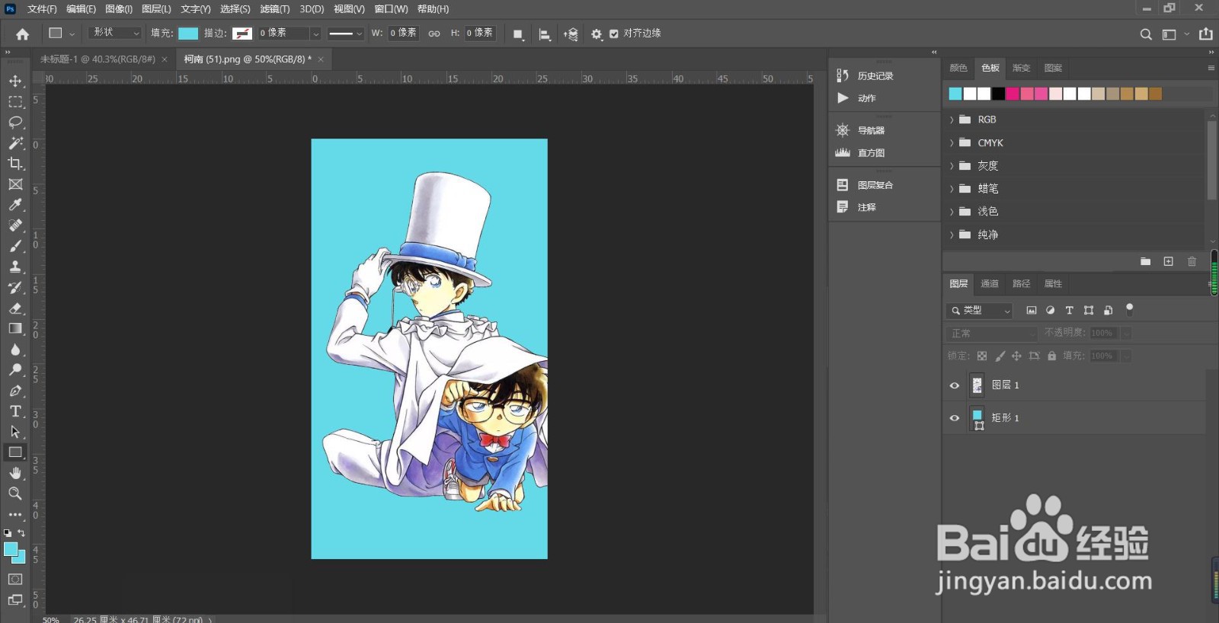Click the share export icon

[x=1206, y=34]
